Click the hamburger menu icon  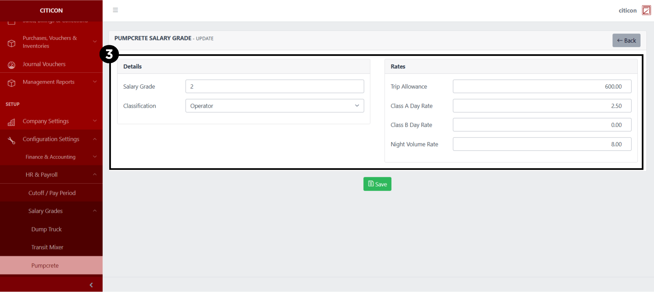(115, 10)
